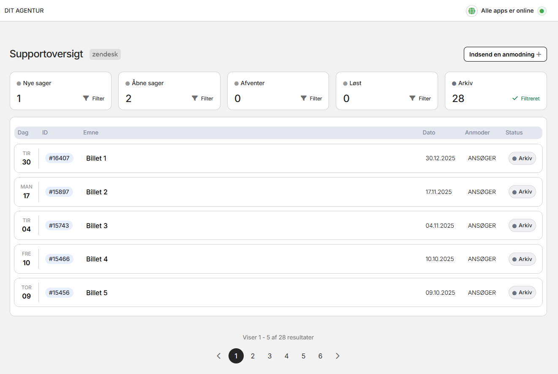The height and width of the screenshot is (374, 558).
Task: Open ticket ID #16407
Action: point(59,158)
